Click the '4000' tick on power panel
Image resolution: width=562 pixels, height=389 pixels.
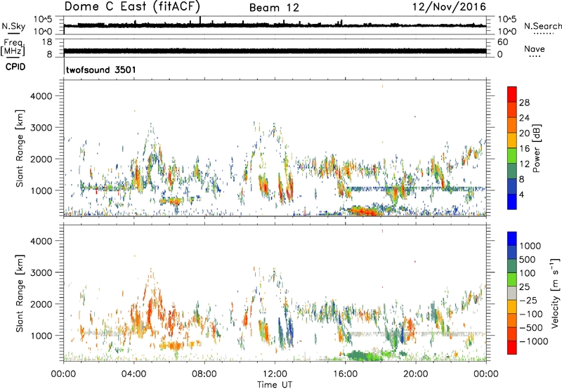coord(41,96)
